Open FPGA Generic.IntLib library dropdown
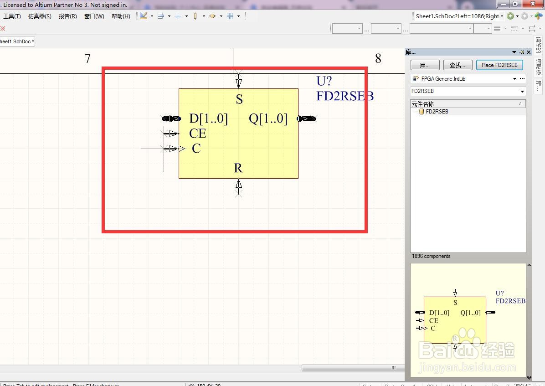 [515, 79]
